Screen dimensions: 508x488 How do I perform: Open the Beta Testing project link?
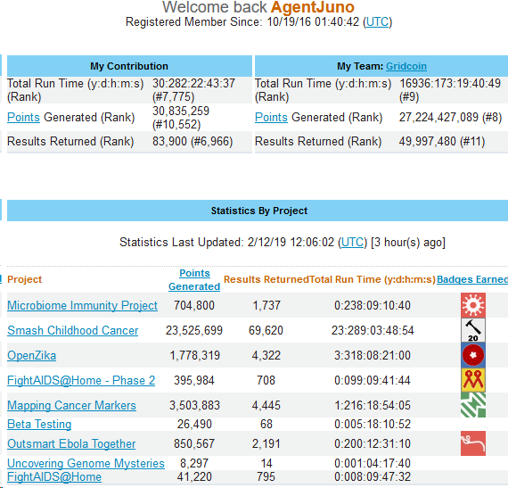pyautogui.click(x=39, y=424)
